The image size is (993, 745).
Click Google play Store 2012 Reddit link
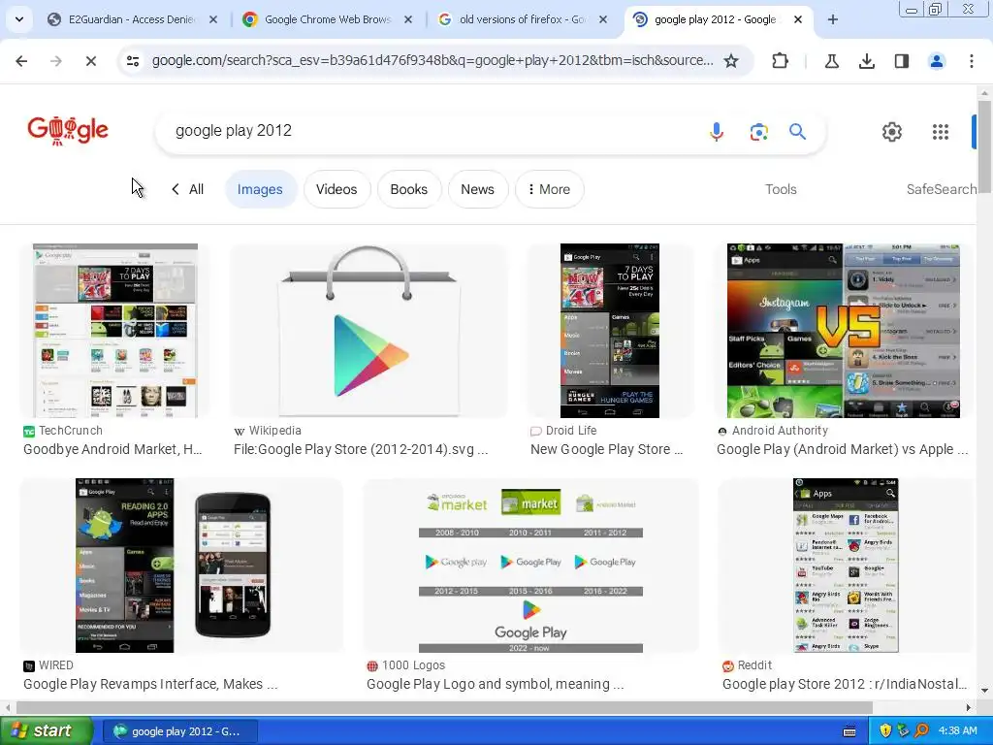pyautogui.click(x=845, y=684)
